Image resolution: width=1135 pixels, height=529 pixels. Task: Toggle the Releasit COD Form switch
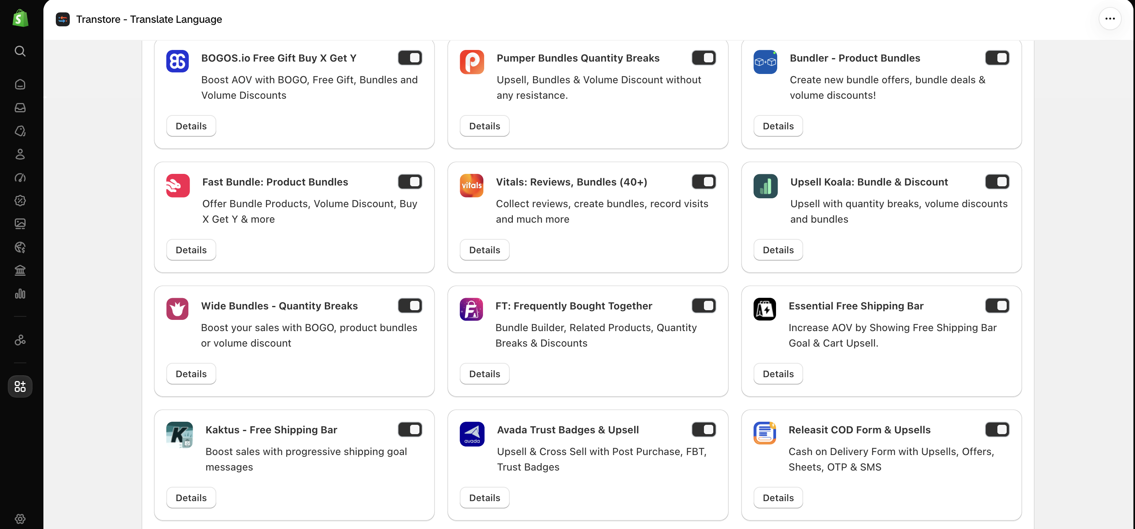point(997,429)
